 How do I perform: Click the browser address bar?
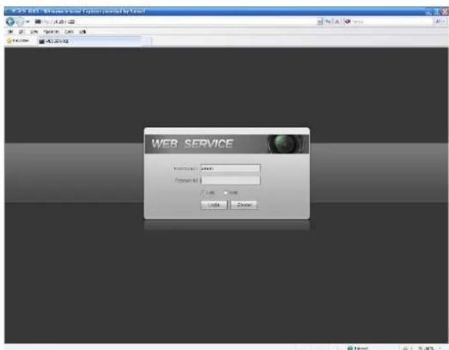[x=175, y=21]
